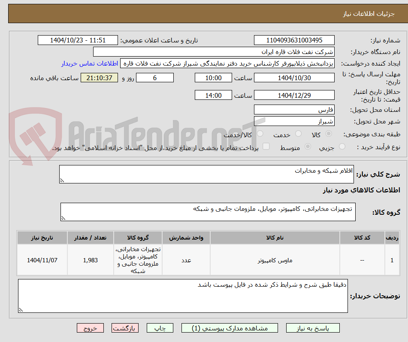408x342 pixels.
Task: Grab the resize handle of buyer notes box
Action: point(21,310)
